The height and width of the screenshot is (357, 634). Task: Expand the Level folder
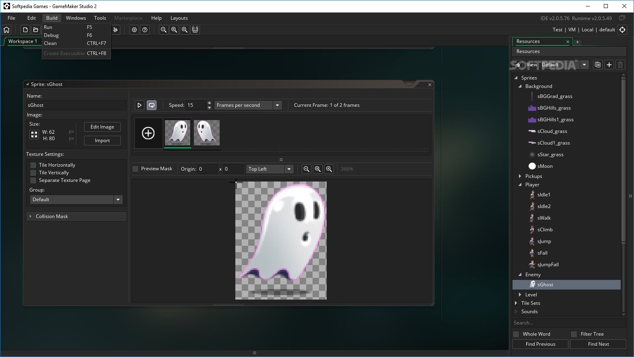(520, 295)
